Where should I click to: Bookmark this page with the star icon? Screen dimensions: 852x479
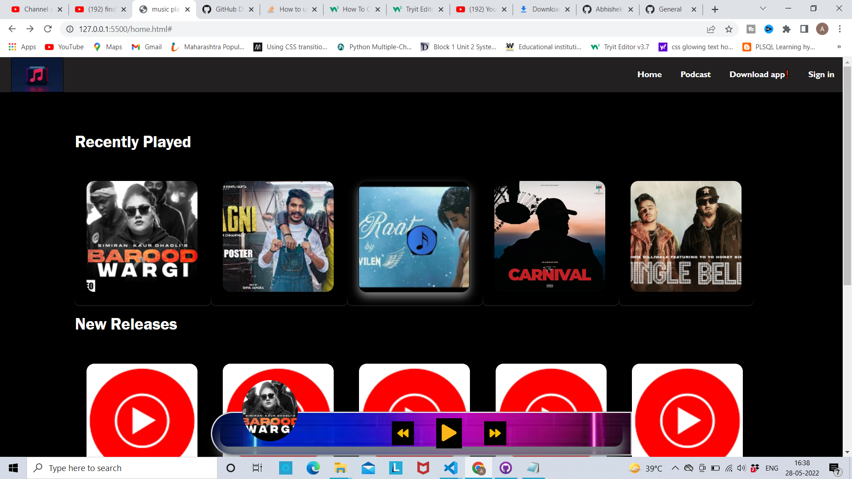click(x=729, y=29)
